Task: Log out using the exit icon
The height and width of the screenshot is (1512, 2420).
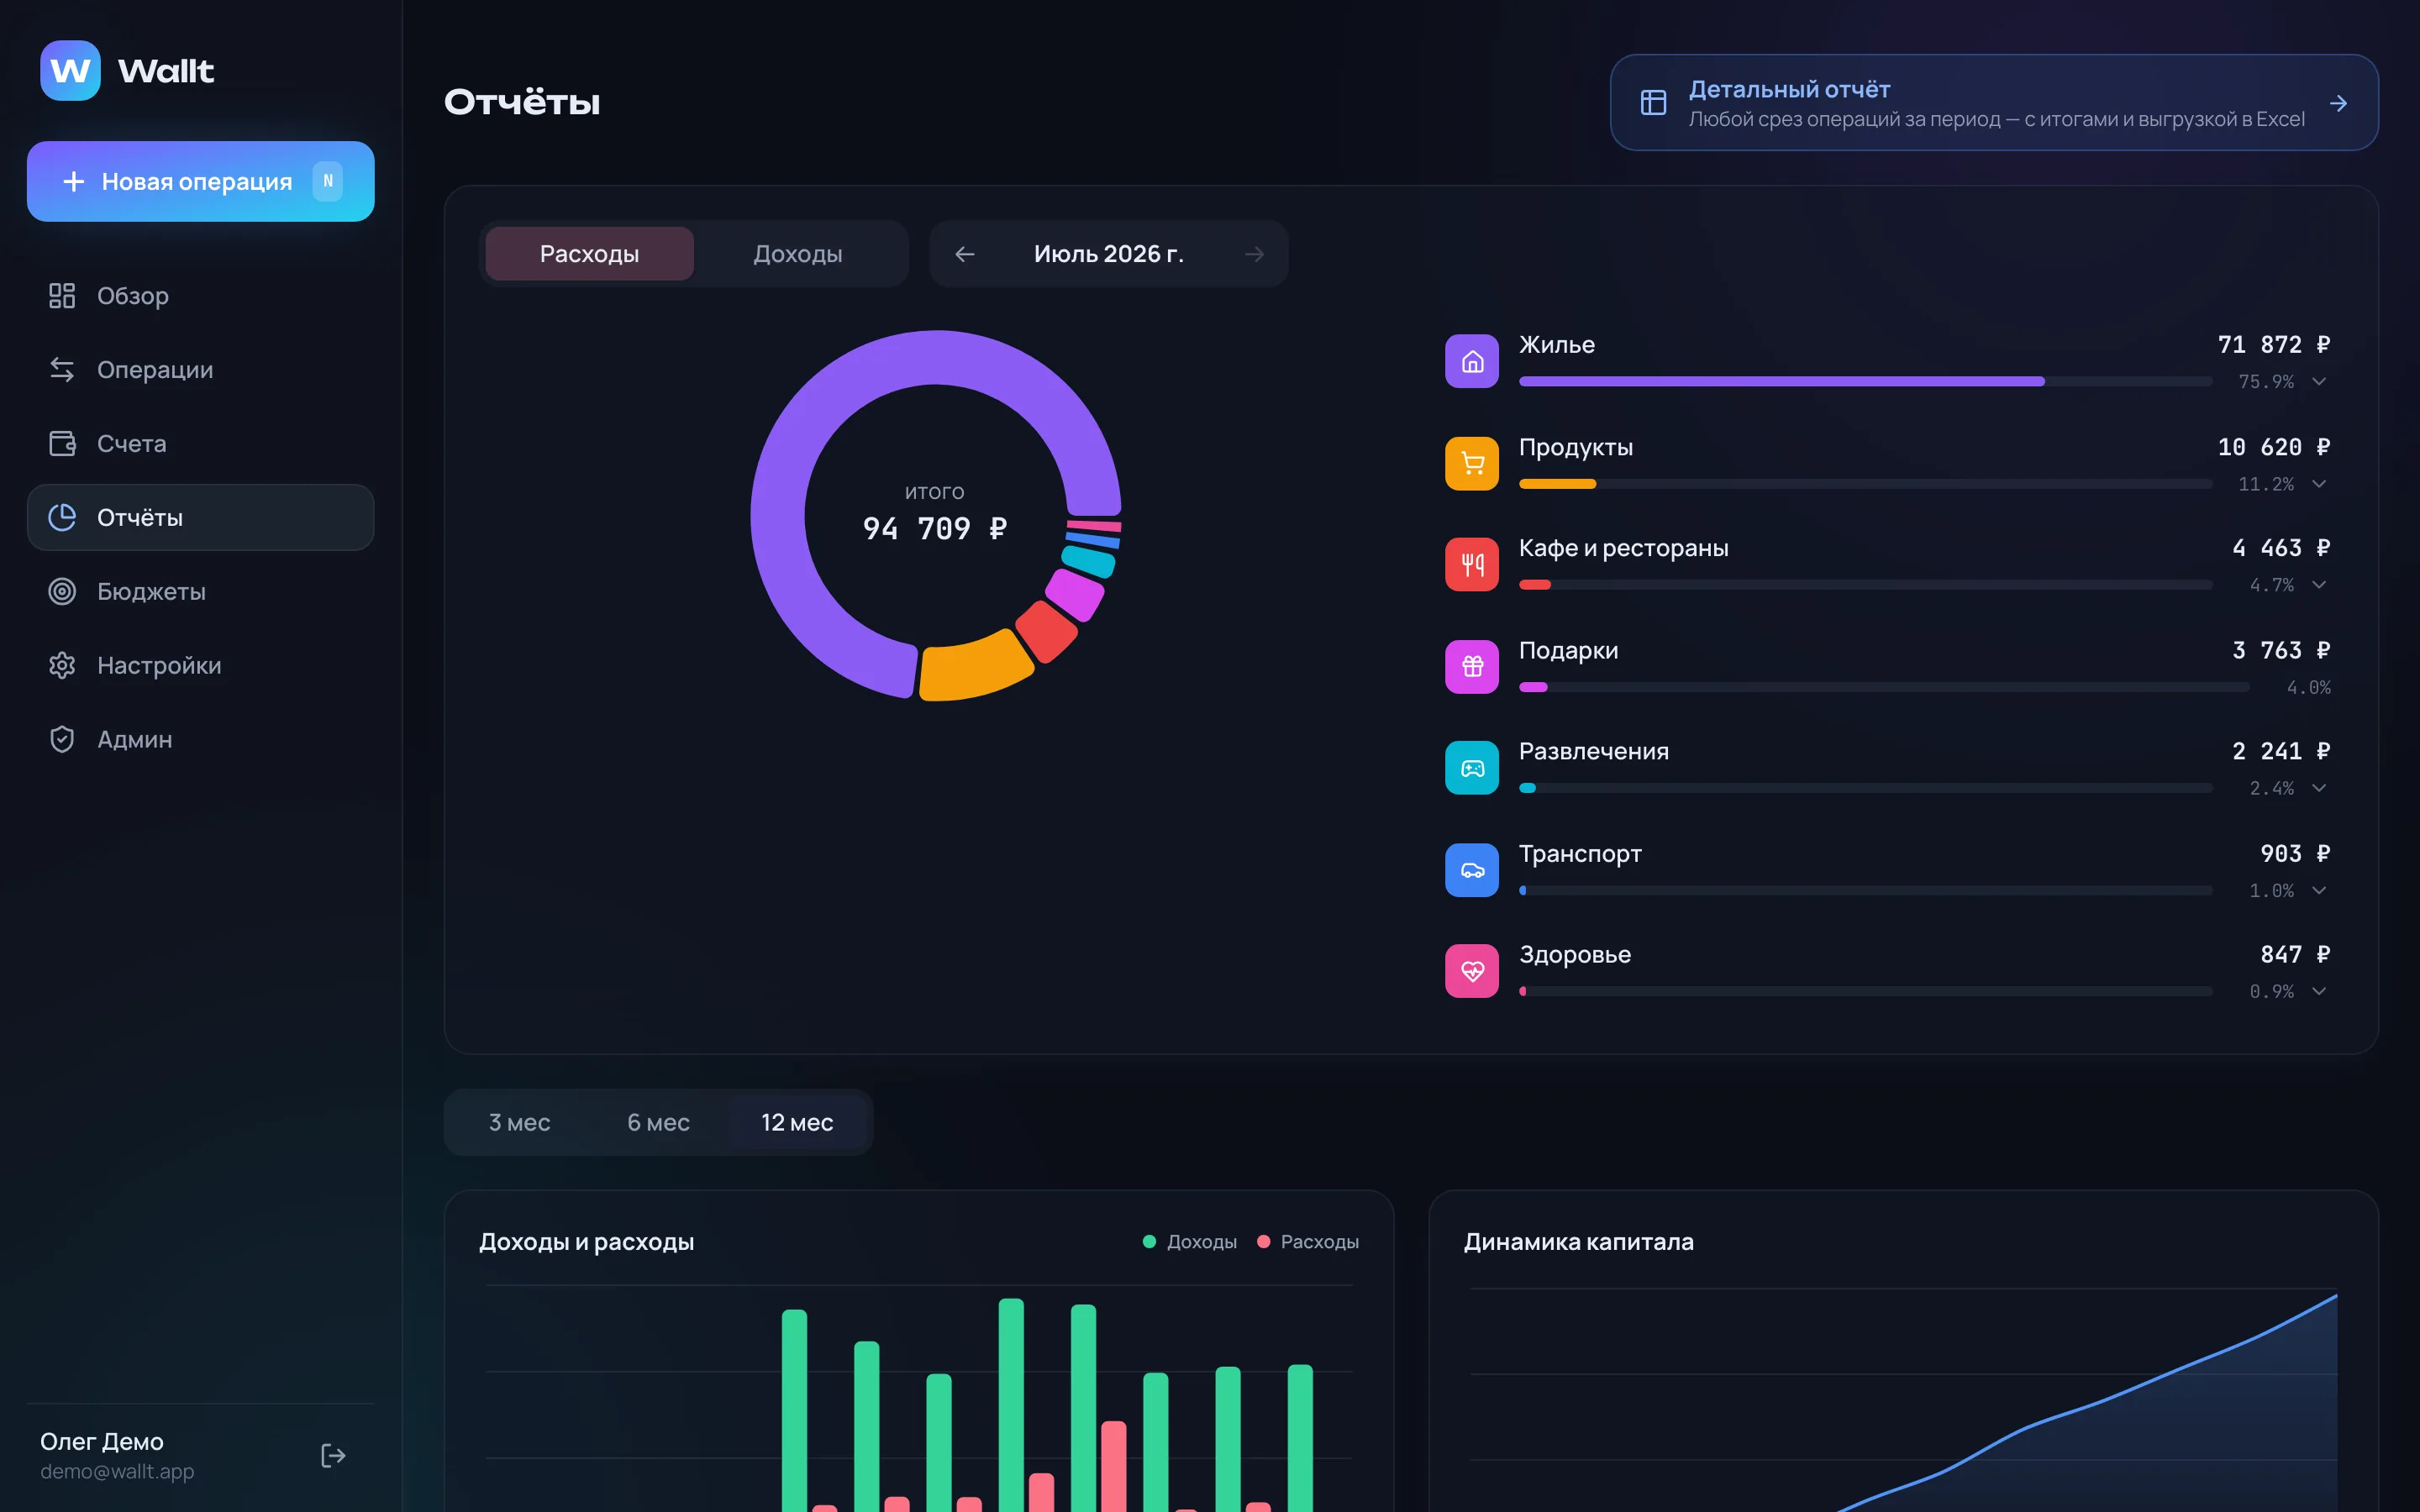Action: [x=333, y=1456]
